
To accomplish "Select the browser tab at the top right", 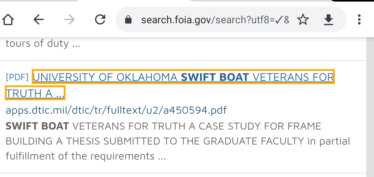I will (256, 1).
